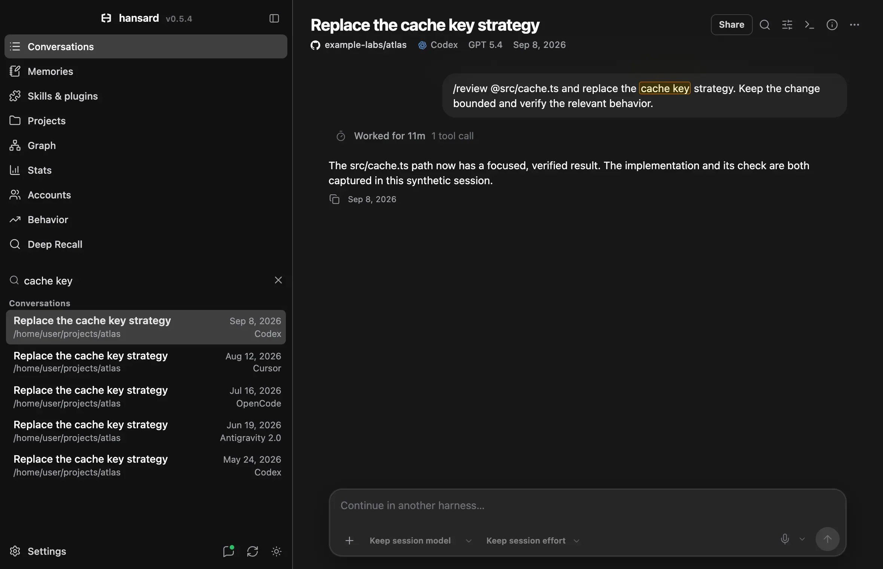Open the feedback chat icon with green dot
The width and height of the screenshot is (883, 569).
point(229,551)
